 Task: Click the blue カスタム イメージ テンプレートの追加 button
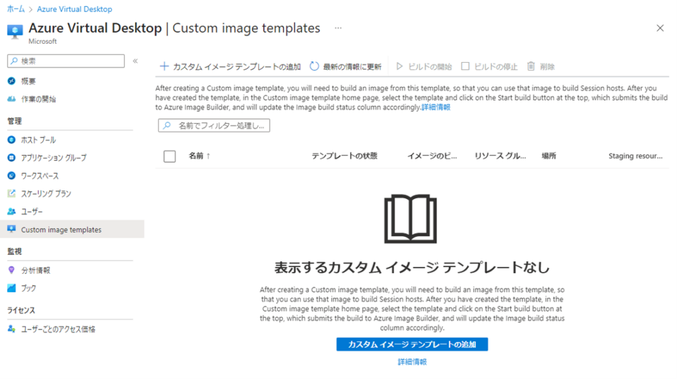412,345
